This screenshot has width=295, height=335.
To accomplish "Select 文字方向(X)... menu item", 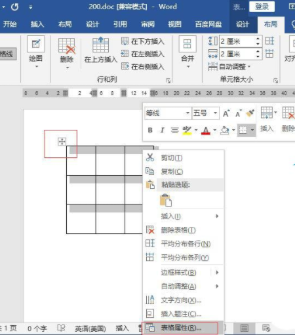I will click(x=184, y=300).
